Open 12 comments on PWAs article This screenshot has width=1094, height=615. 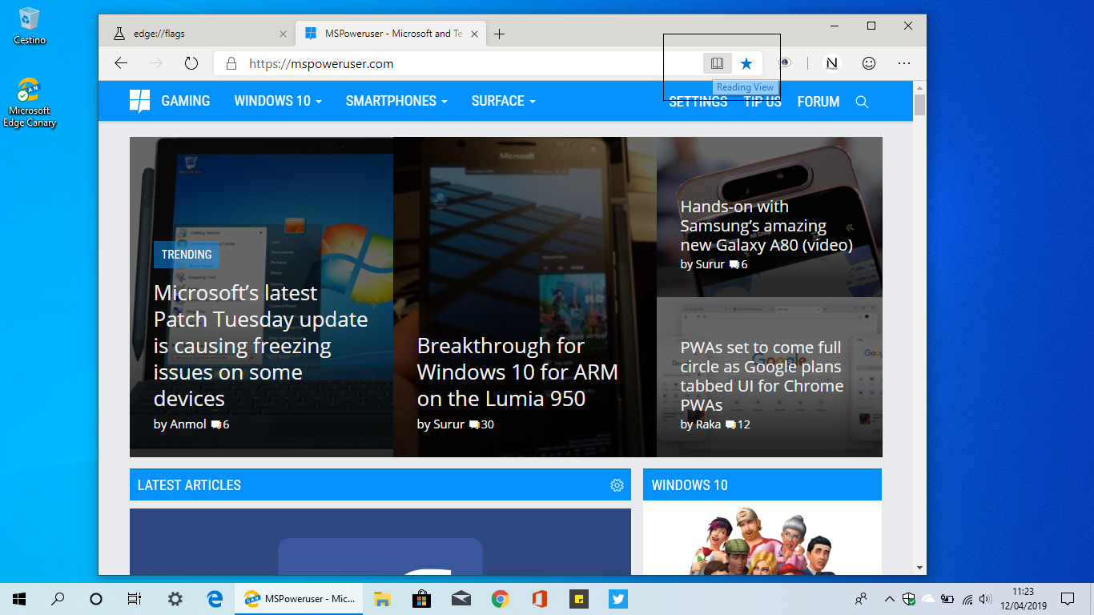pos(738,424)
